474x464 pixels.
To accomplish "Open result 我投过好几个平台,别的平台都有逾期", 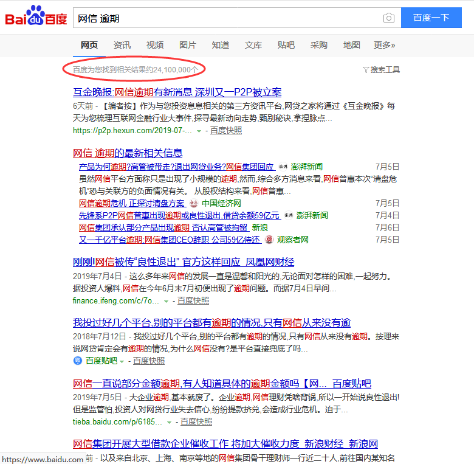I will pos(211,323).
